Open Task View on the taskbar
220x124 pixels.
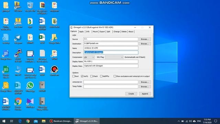(x=12, y=121)
